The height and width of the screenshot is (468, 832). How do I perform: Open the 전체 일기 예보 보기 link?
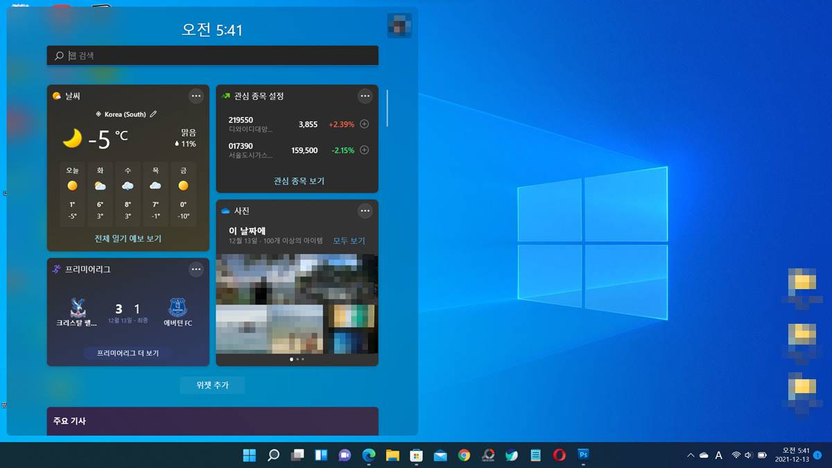pos(128,239)
